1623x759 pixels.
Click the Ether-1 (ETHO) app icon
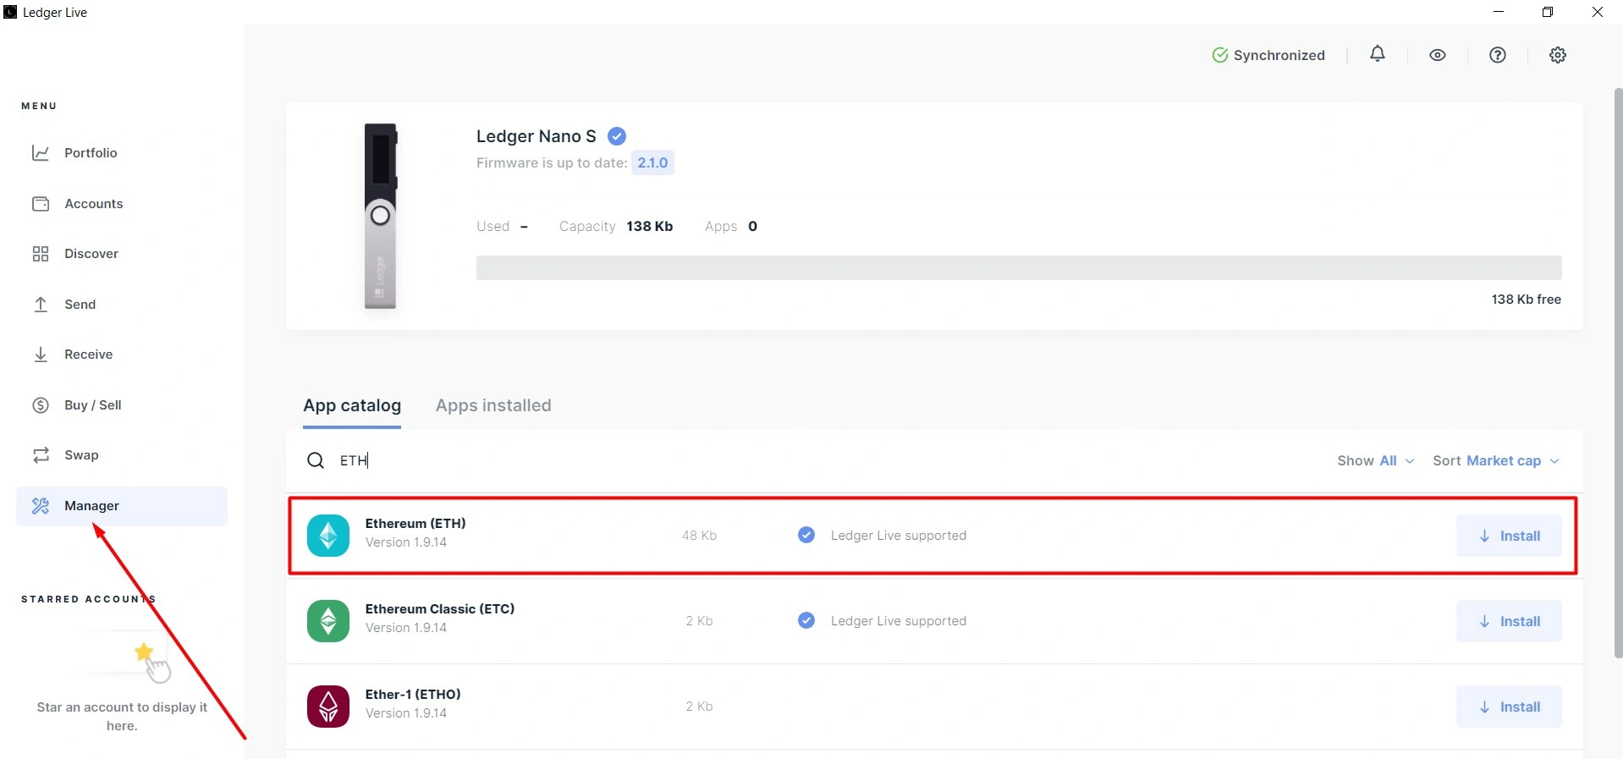pos(328,707)
